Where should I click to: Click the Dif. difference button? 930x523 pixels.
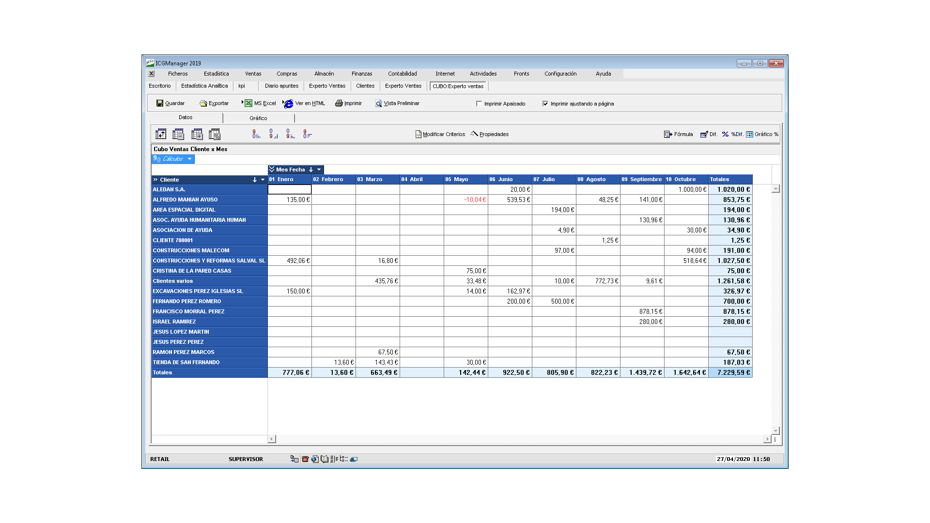[x=709, y=134]
